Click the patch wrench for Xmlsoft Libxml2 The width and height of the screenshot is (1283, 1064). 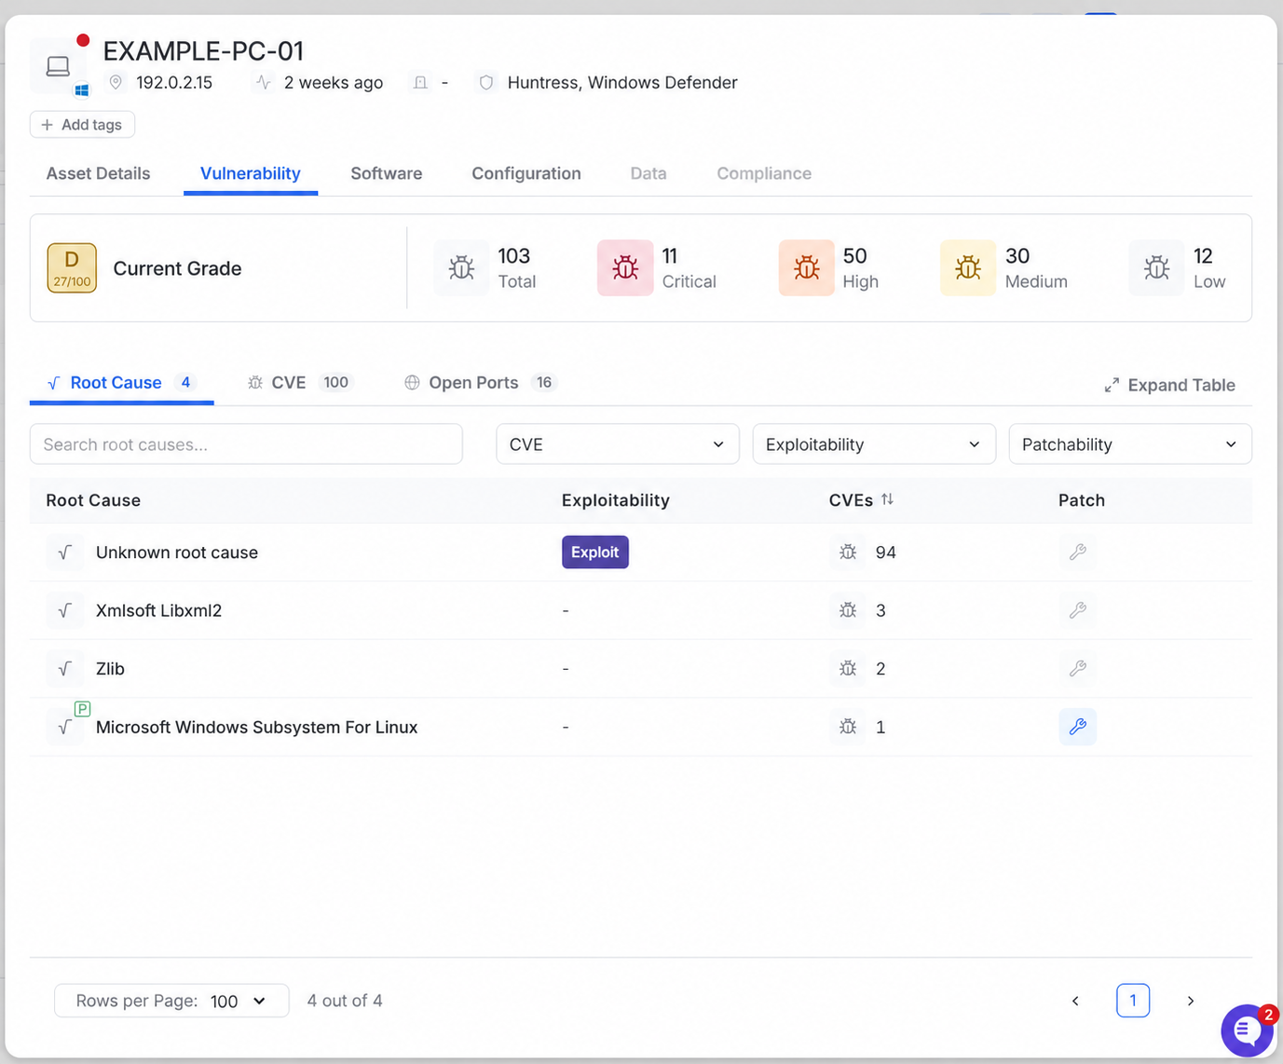click(x=1077, y=610)
